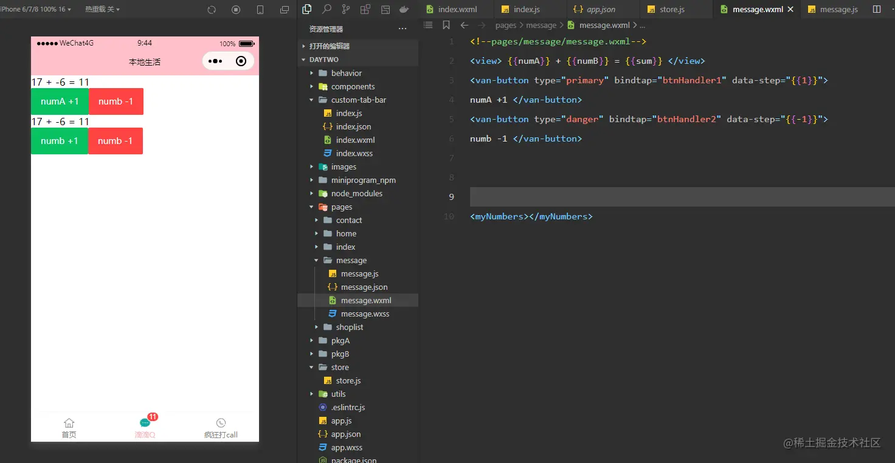Open the iPhone 6/7/8 device dropdown
895x463 pixels.
[35, 9]
